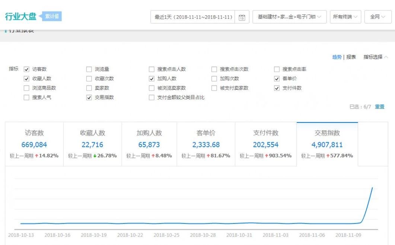Click the 669,084 visitor count value

click(34, 145)
